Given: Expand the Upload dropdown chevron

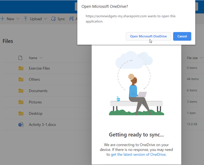Looking at the screenshot, I should pos(45,19).
